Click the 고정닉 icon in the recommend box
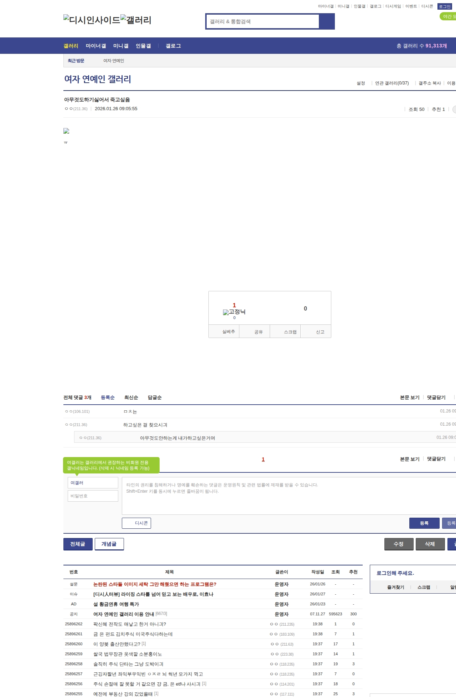 [234, 312]
